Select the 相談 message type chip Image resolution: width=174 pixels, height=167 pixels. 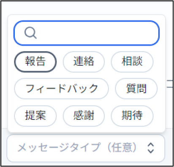(x=132, y=62)
